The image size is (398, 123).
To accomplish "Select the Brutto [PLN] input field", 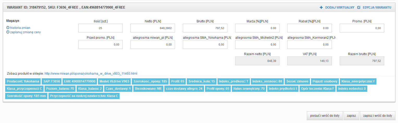I will (205, 28).
